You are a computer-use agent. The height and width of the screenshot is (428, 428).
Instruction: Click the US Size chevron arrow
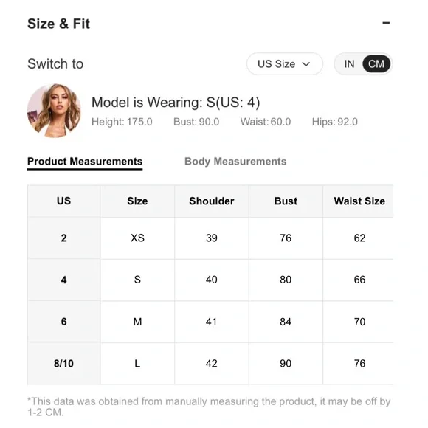(x=306, y=64)
